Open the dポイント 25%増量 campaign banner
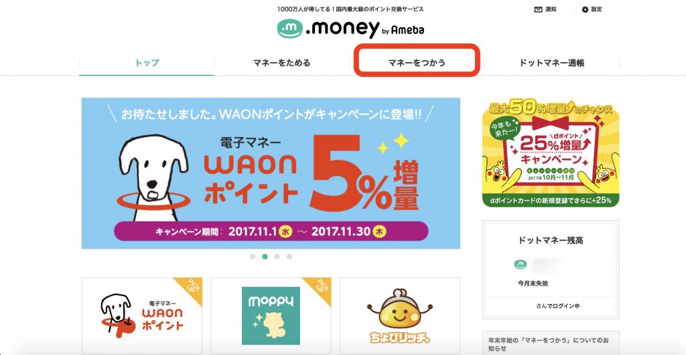Screen dimensions: 686x355 [x=551, y=153]
